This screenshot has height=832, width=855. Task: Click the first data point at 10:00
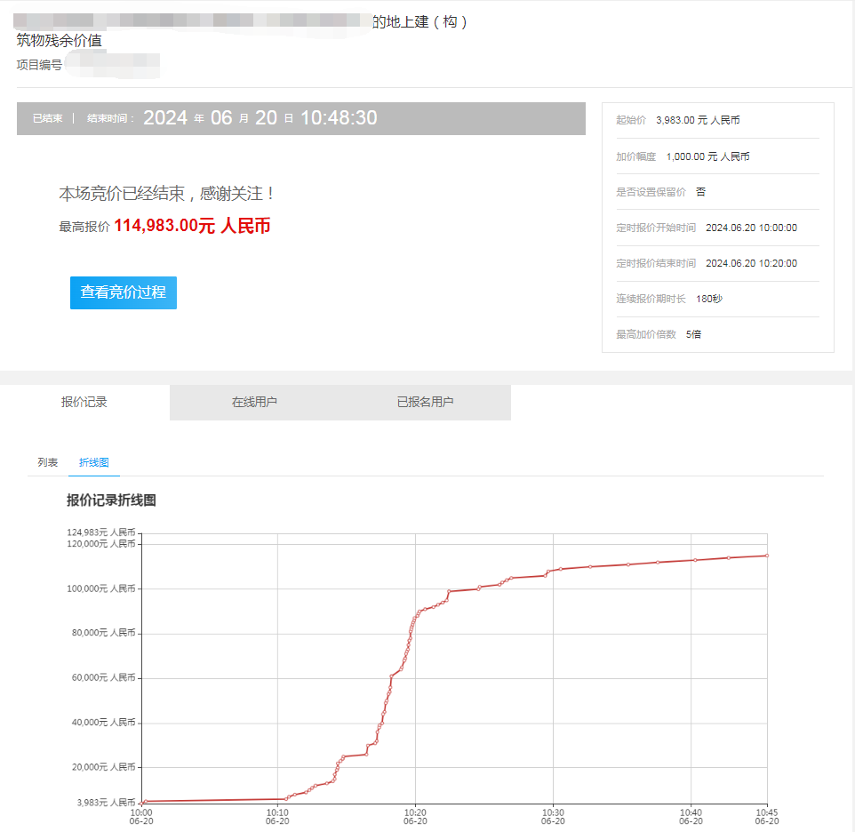point(141,803)
